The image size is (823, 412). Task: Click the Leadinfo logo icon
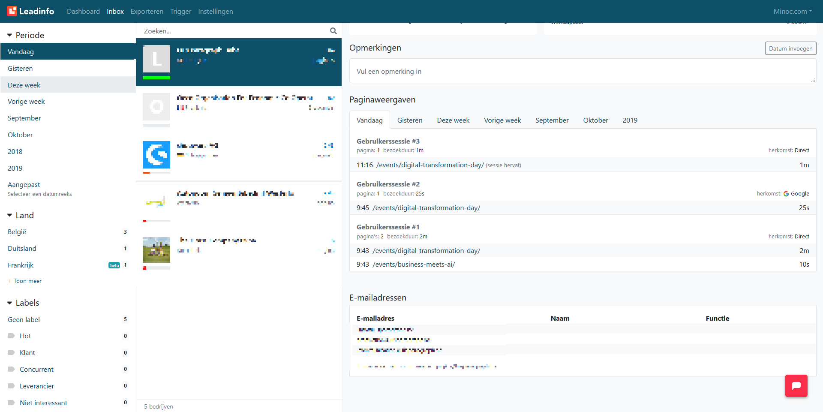pyautogui.click(x=12, y=11)
